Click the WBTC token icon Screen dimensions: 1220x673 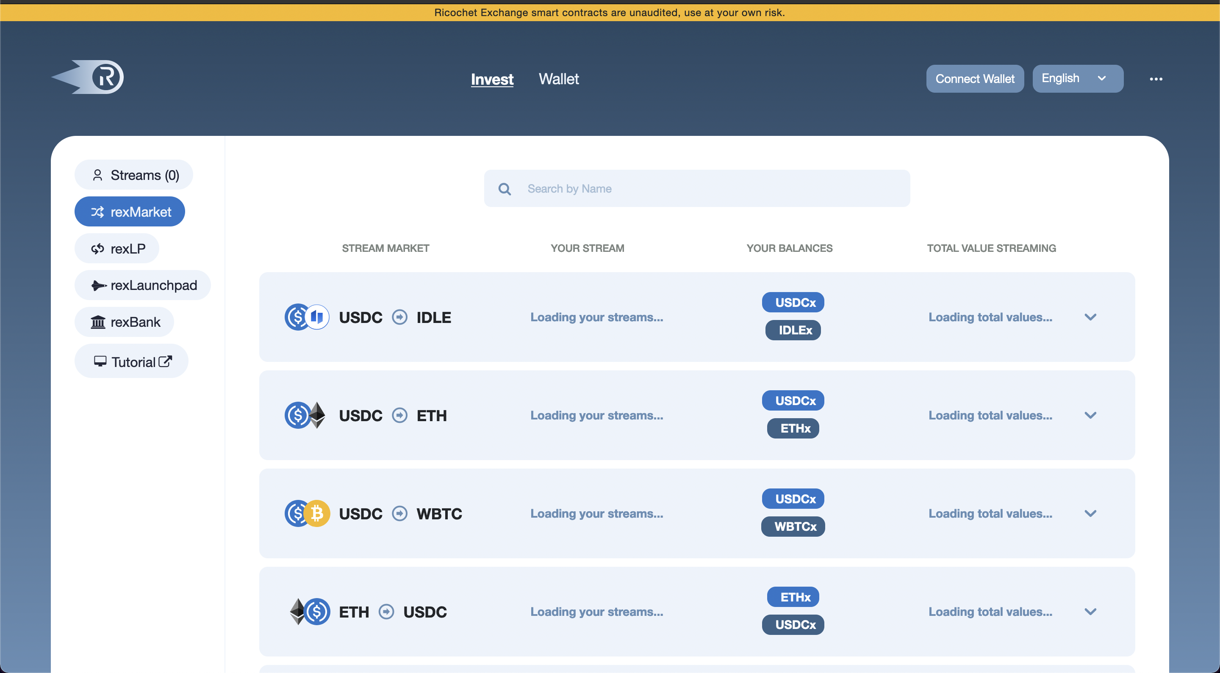tap(317, 513)
